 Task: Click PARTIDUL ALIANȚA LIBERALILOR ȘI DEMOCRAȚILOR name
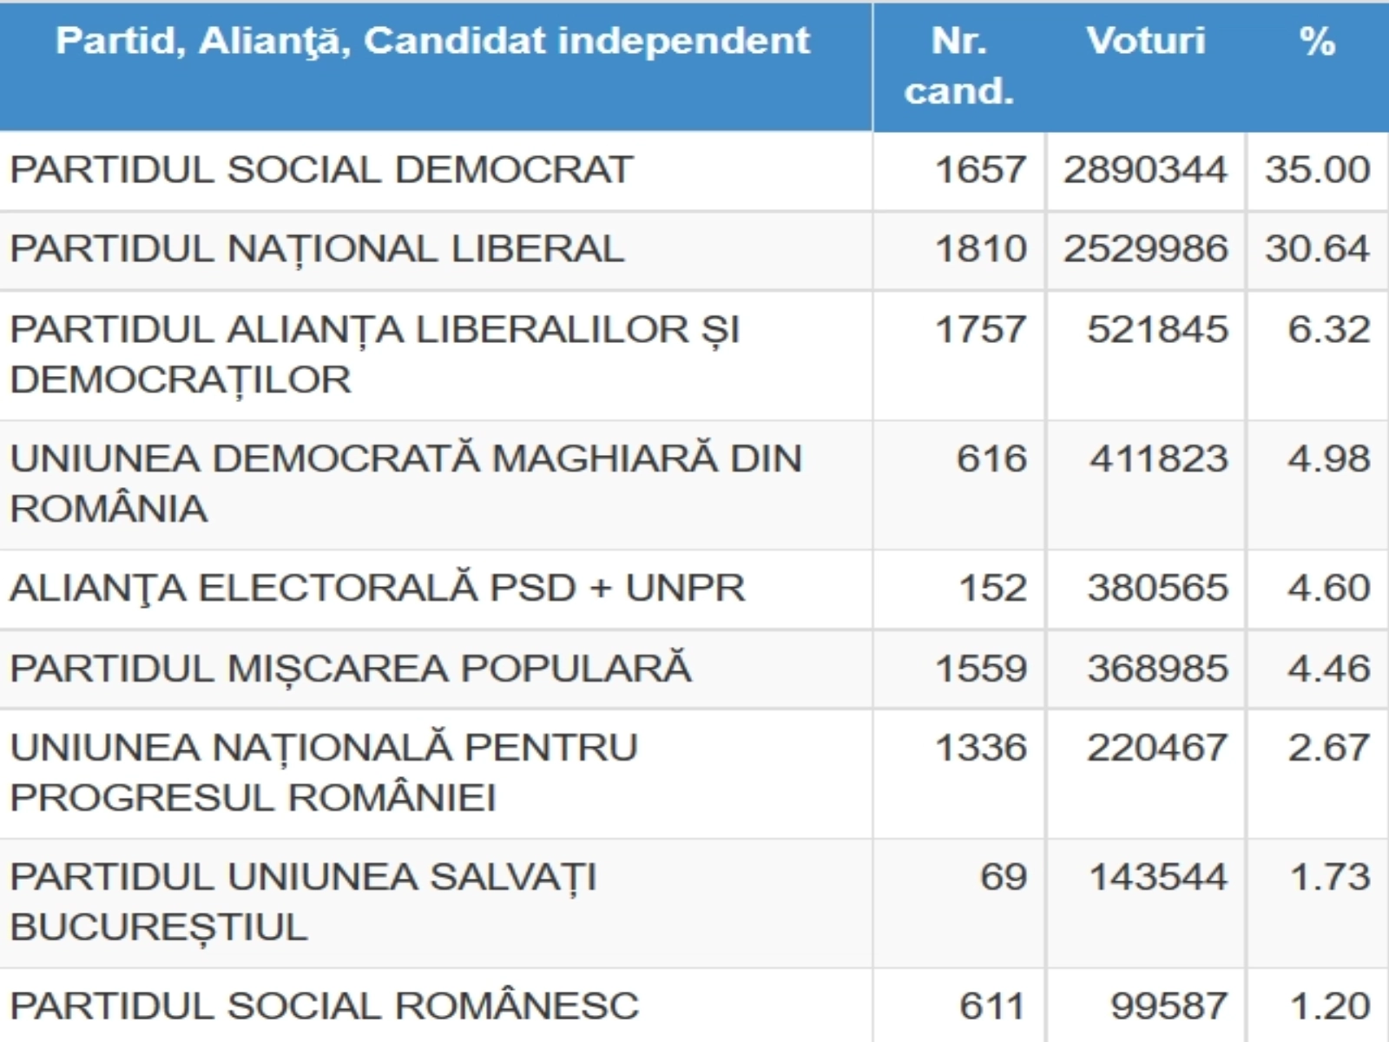(374, 354)
